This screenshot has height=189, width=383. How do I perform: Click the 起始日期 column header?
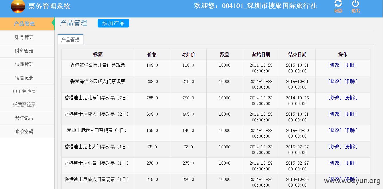click(261, 54)
